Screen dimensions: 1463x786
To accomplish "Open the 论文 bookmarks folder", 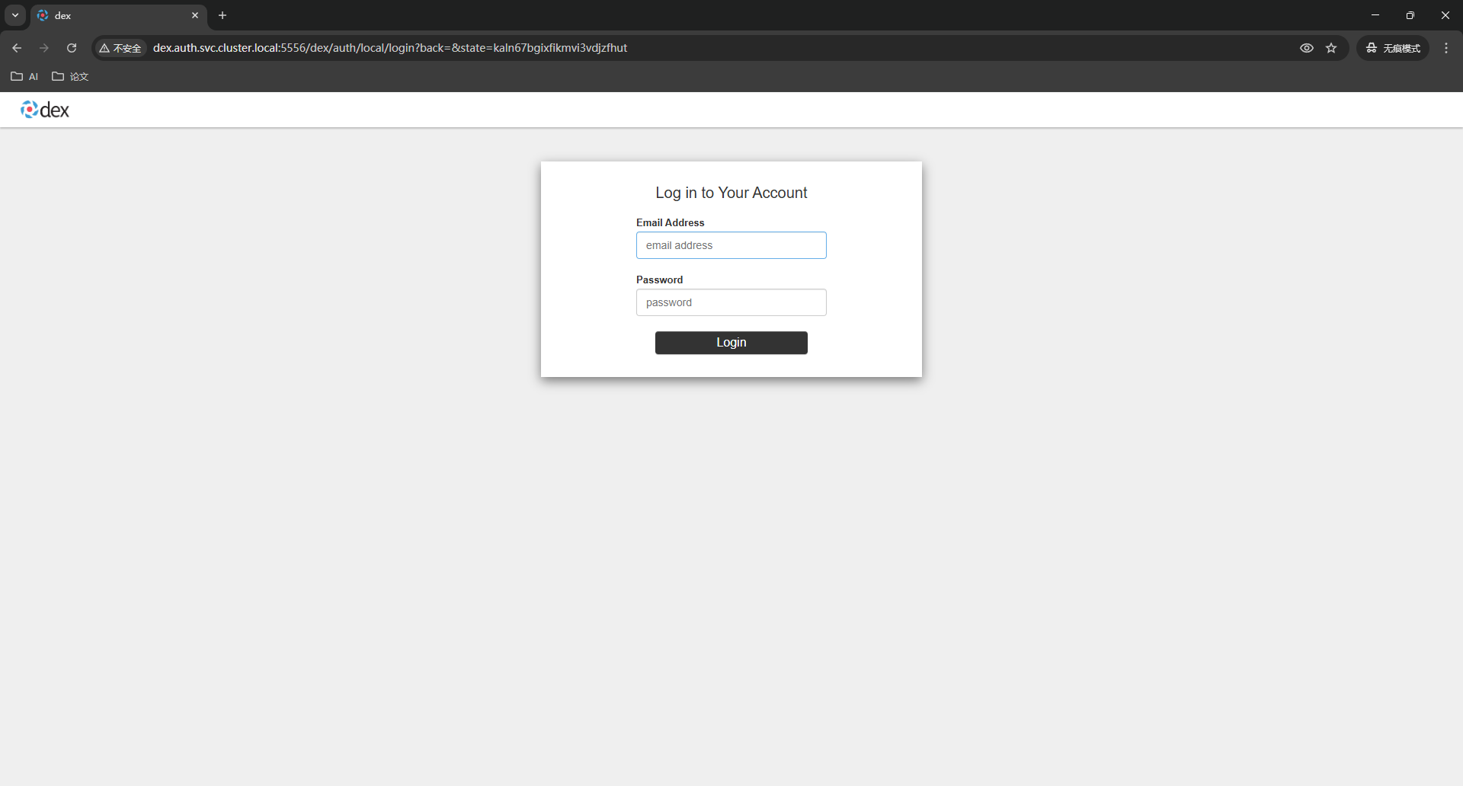I will (70, 76).
